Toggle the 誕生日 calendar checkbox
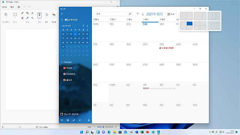240x135 pixels. click(64, 80)
